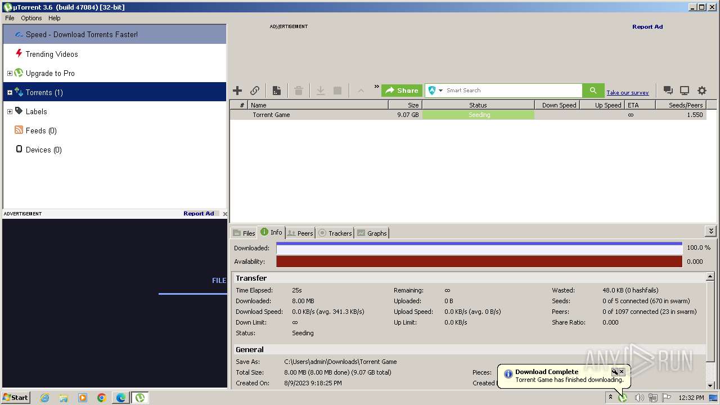Open Internet Explorer from the taskbar

point(44,398)
